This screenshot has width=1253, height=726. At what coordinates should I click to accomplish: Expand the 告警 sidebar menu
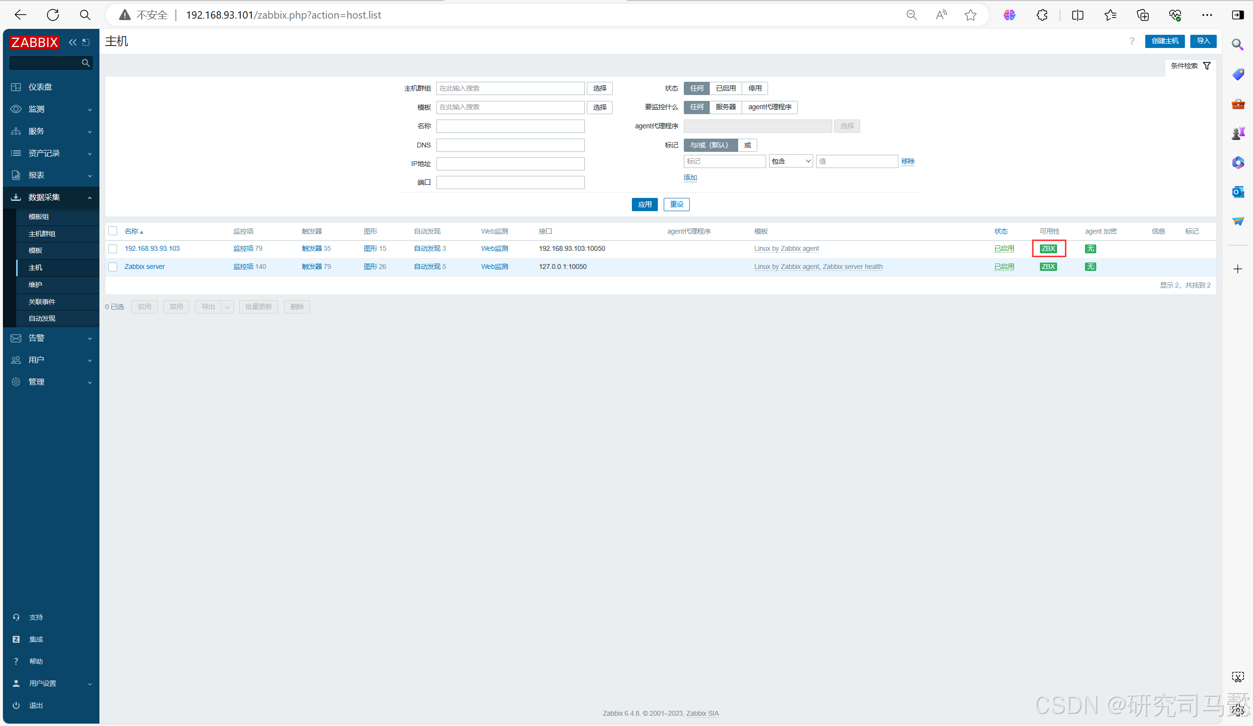[51, 338]
